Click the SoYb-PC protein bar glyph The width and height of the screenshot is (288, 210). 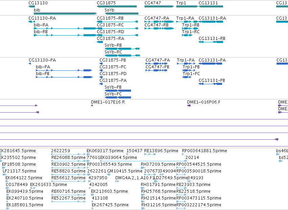[118, 97]
